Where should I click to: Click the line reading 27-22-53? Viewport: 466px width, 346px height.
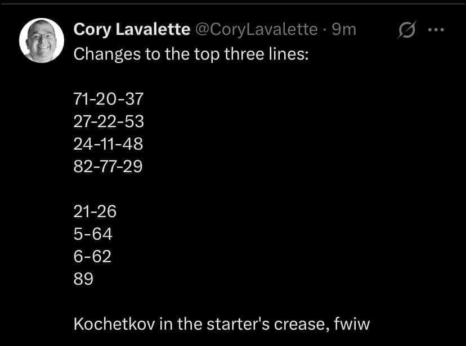pyautogui.click(x=108, y=121)
